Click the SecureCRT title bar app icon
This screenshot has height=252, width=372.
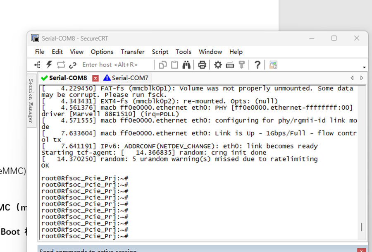tap(35, 38)
